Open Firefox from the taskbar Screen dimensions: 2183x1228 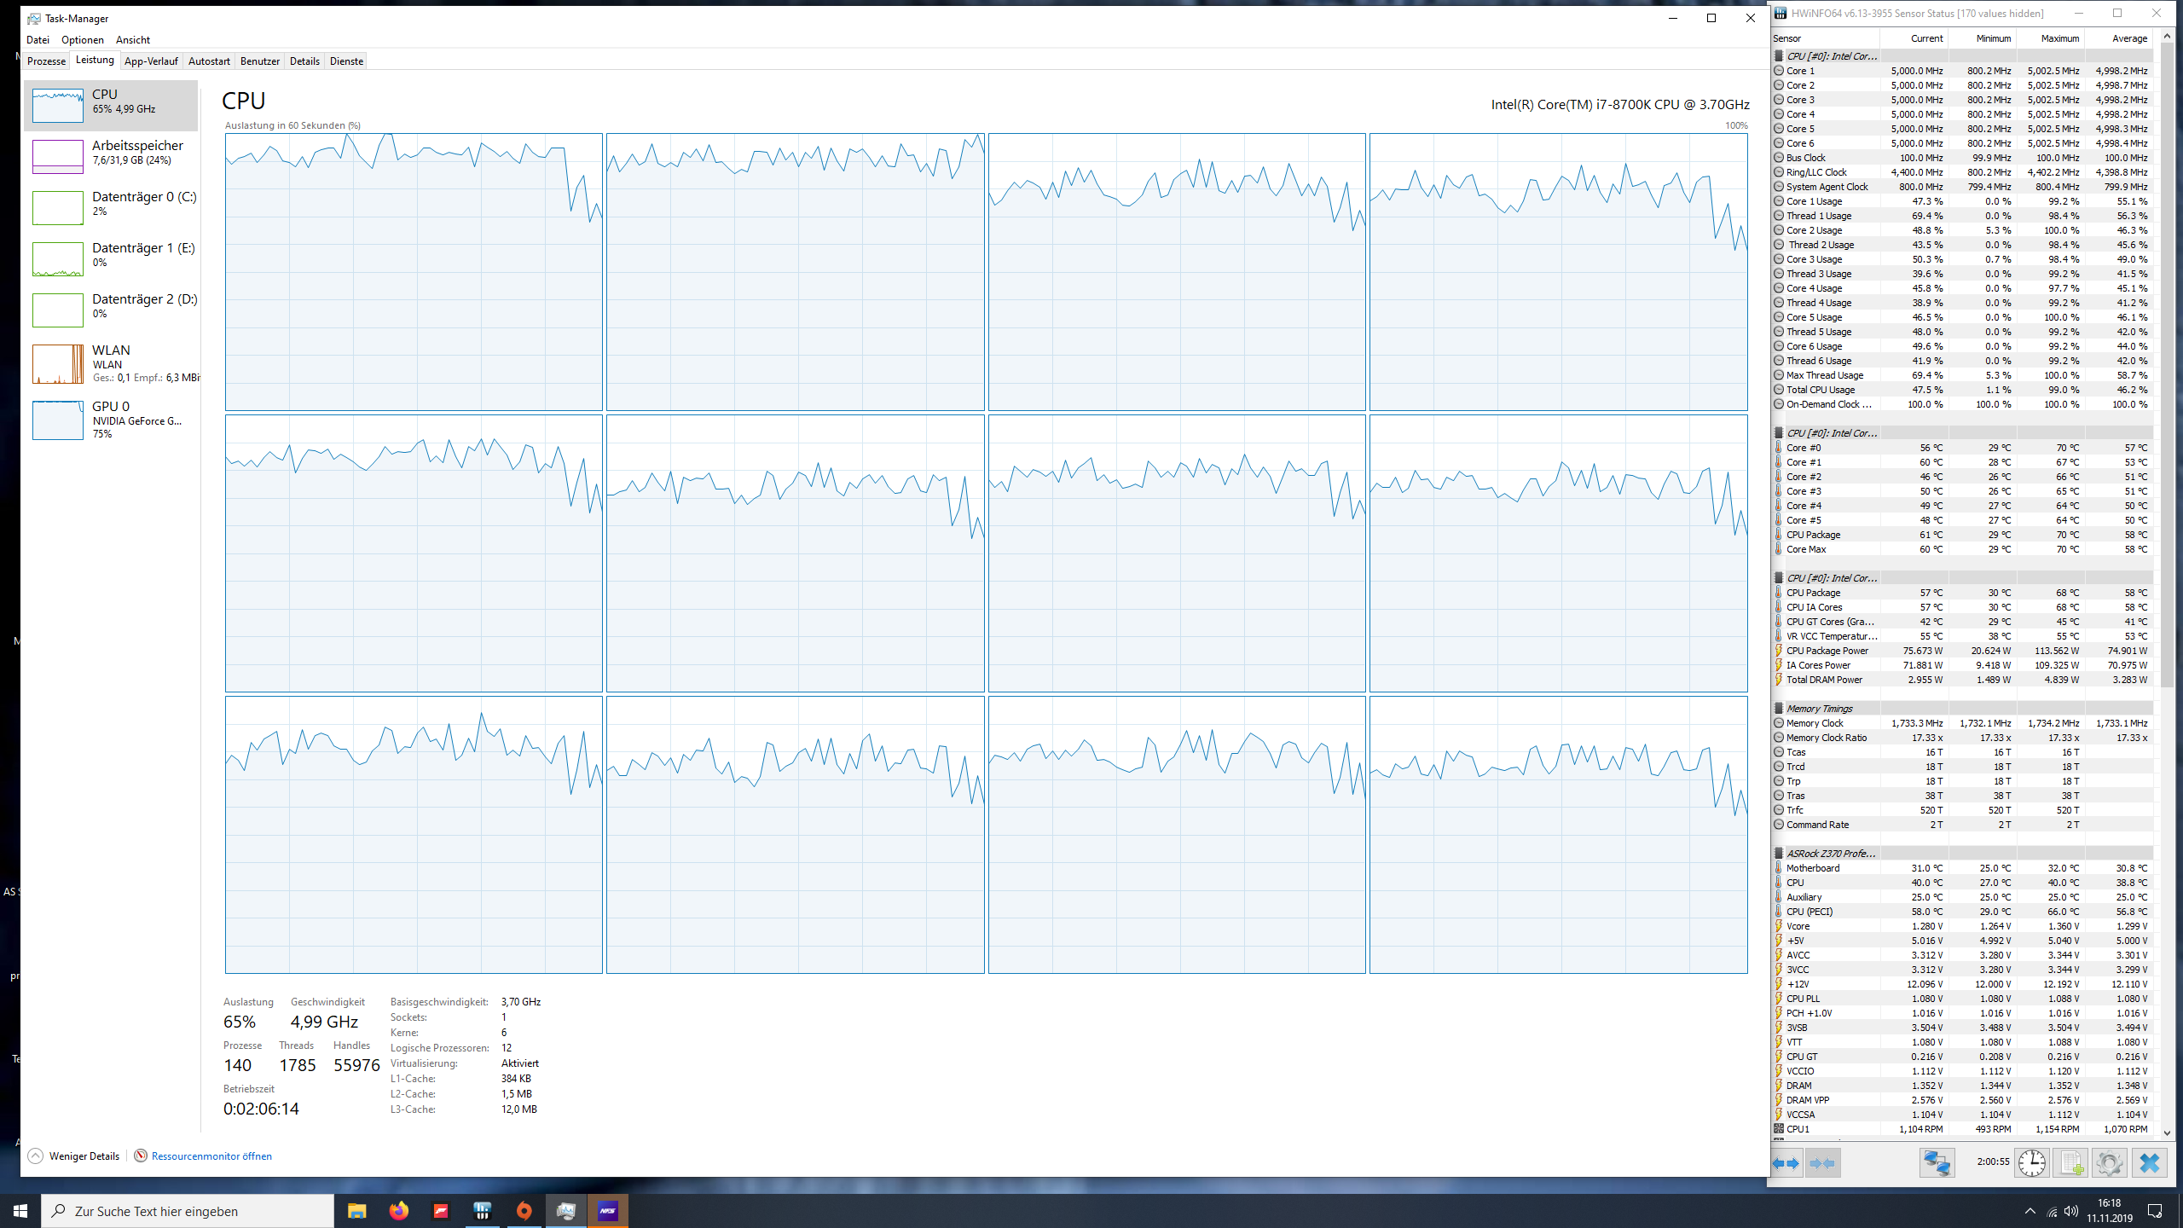click(x=398, y=1211)
